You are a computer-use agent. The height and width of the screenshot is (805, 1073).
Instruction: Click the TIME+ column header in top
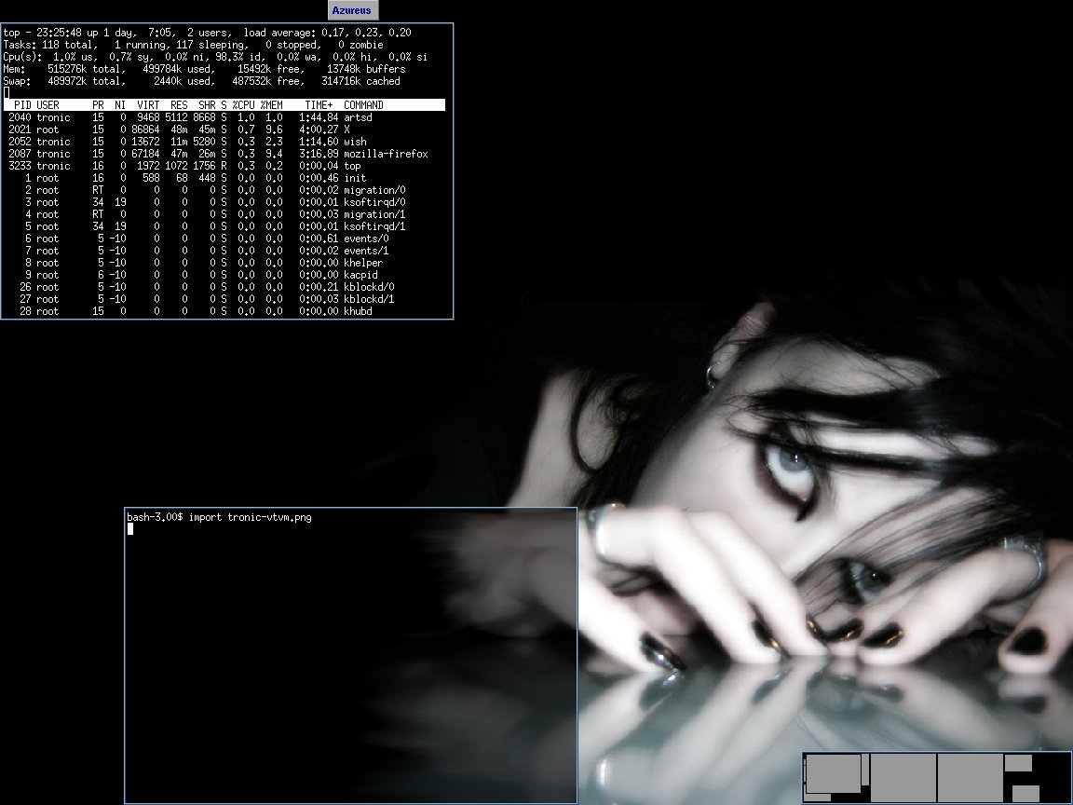319,104
